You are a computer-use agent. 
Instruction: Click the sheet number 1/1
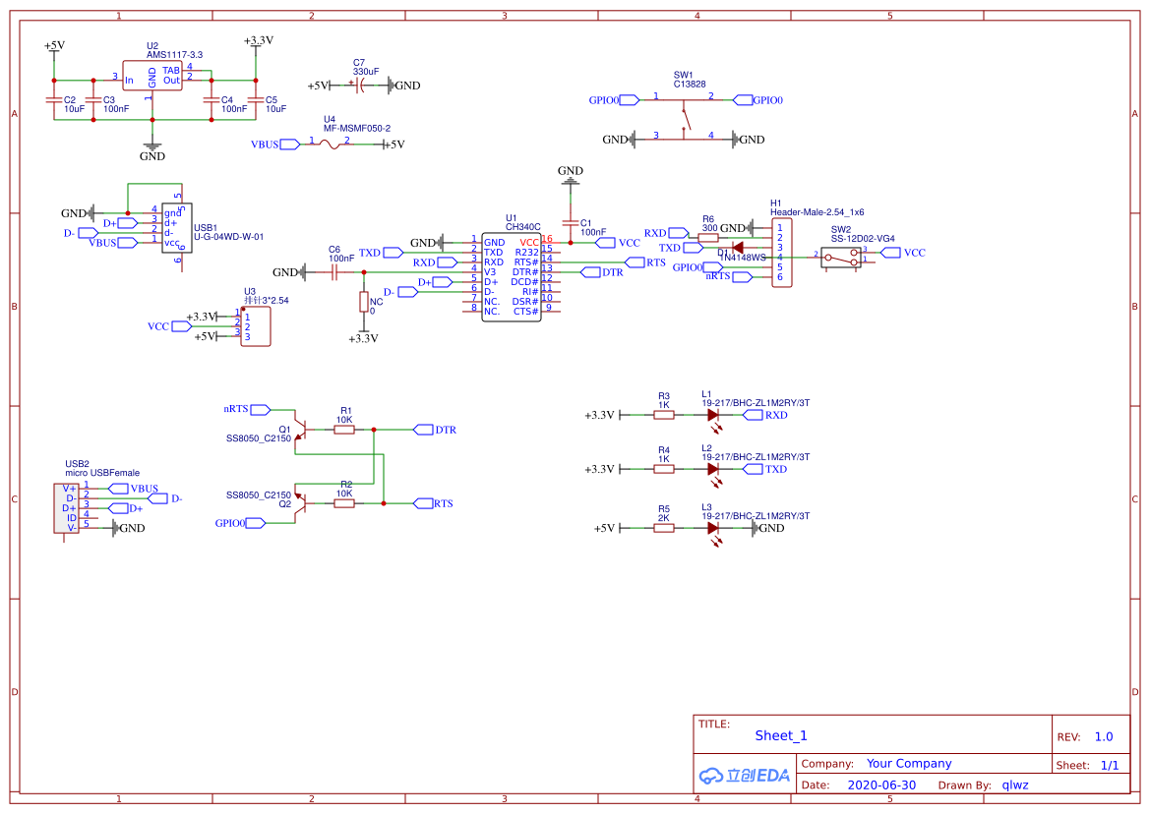1110,766
